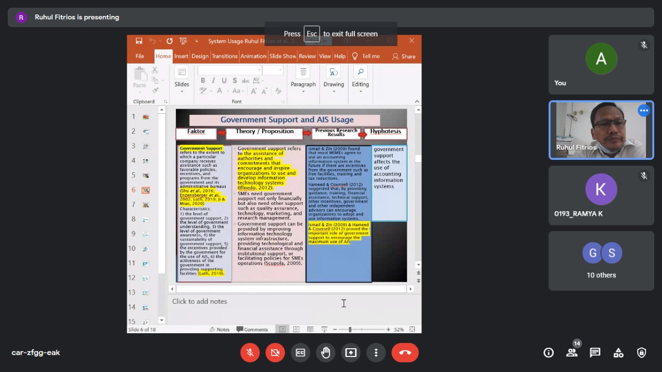Open the chat with everyone panel
662x372 pixels.
[595, 353]
